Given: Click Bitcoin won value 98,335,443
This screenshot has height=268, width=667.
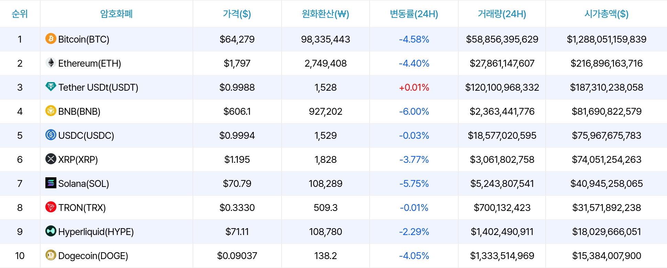Looking at the screenshot, I should pyautogui.click(x=326, y=39).
